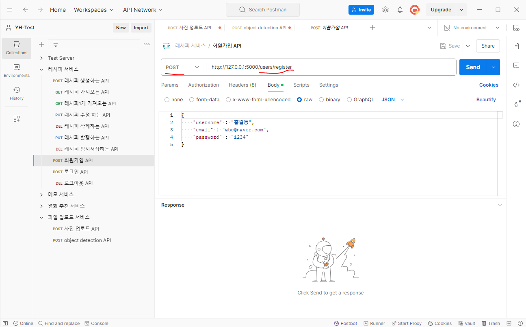Viewport: 526px width, 327px height.
Task: Open the help icon in status bar
Action: click(520, 323)
